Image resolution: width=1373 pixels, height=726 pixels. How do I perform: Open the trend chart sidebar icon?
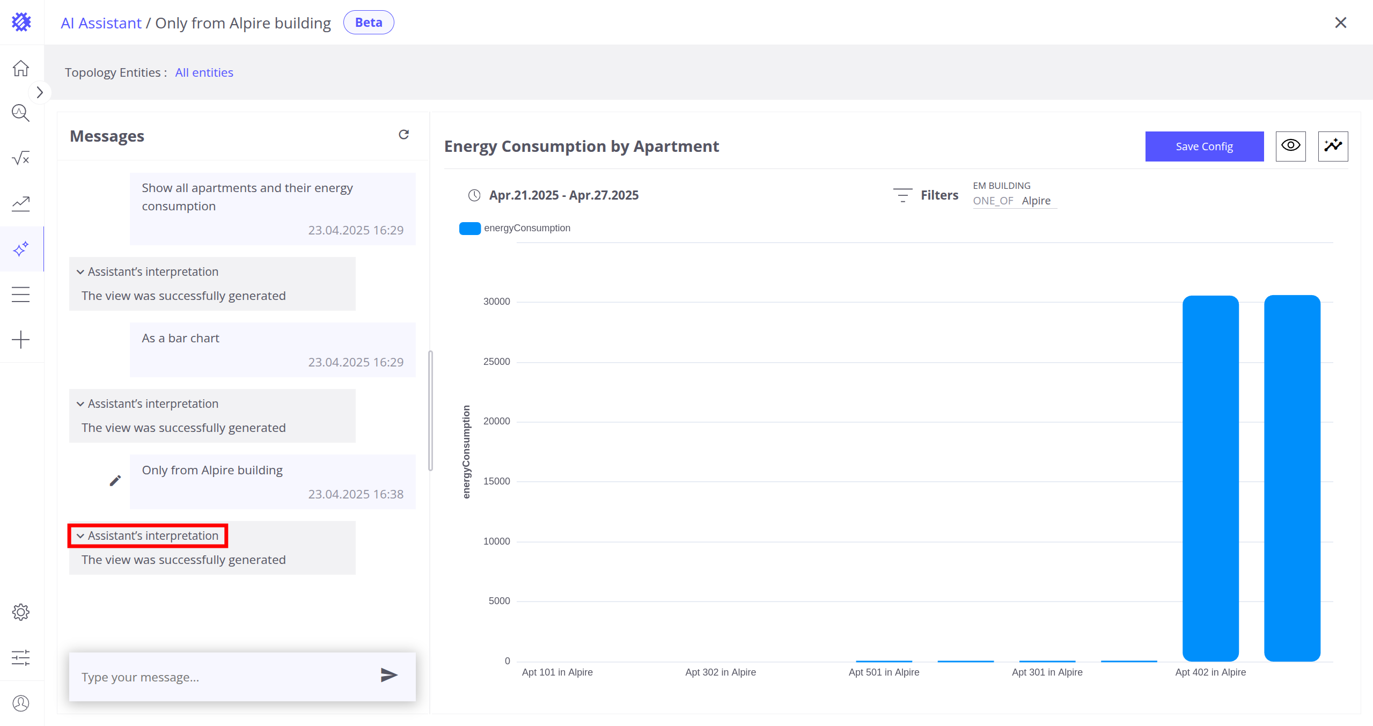[x=21, y=203]
